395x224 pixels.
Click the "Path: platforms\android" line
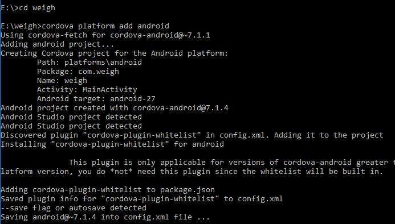tap(89, 63)
